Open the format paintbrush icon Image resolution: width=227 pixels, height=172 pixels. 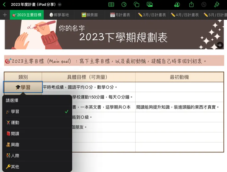tap(217, 5)
